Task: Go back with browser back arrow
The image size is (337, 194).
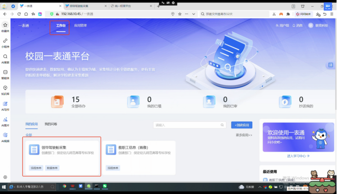Action: click(5, 14)
